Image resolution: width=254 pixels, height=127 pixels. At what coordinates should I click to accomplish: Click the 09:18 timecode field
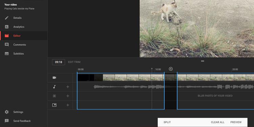59,62
